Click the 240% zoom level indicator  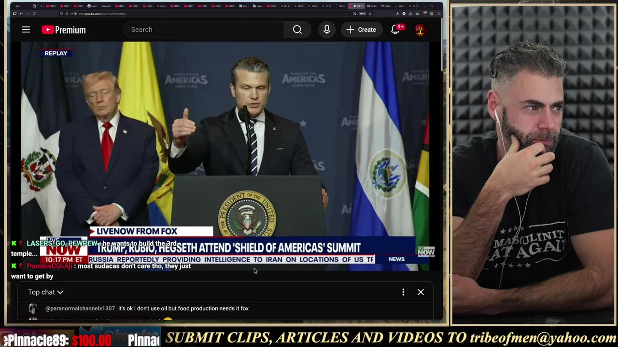(x=362, y=13)
